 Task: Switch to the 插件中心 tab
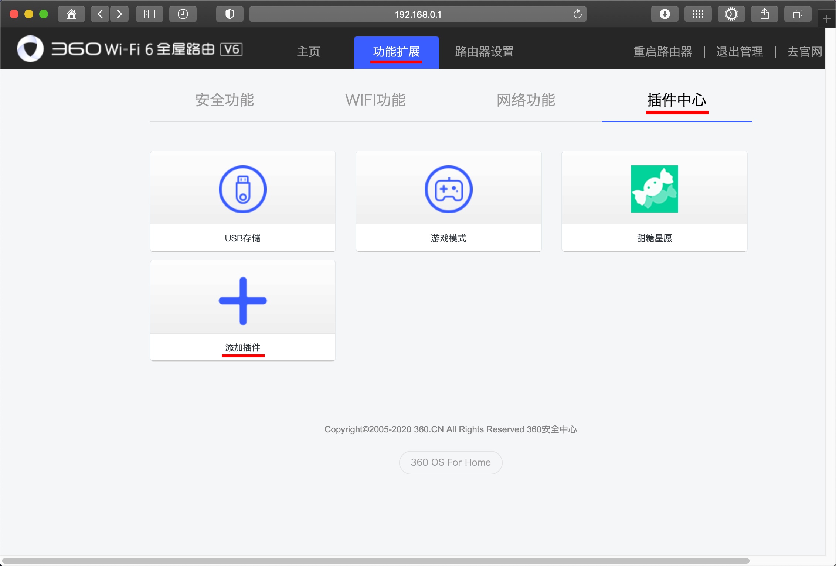(677, 100)
